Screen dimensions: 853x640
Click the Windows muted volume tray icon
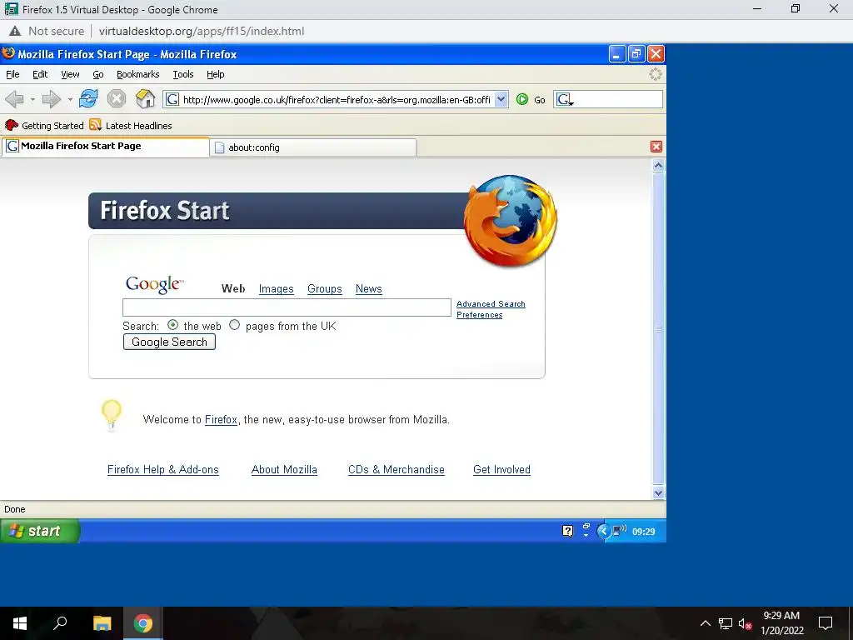pyautogui.click(x=745, y=623)
